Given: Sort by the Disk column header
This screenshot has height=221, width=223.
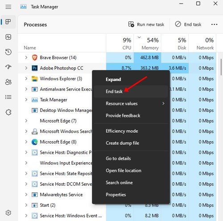Looking at the screenshot, I should (175, 43).
